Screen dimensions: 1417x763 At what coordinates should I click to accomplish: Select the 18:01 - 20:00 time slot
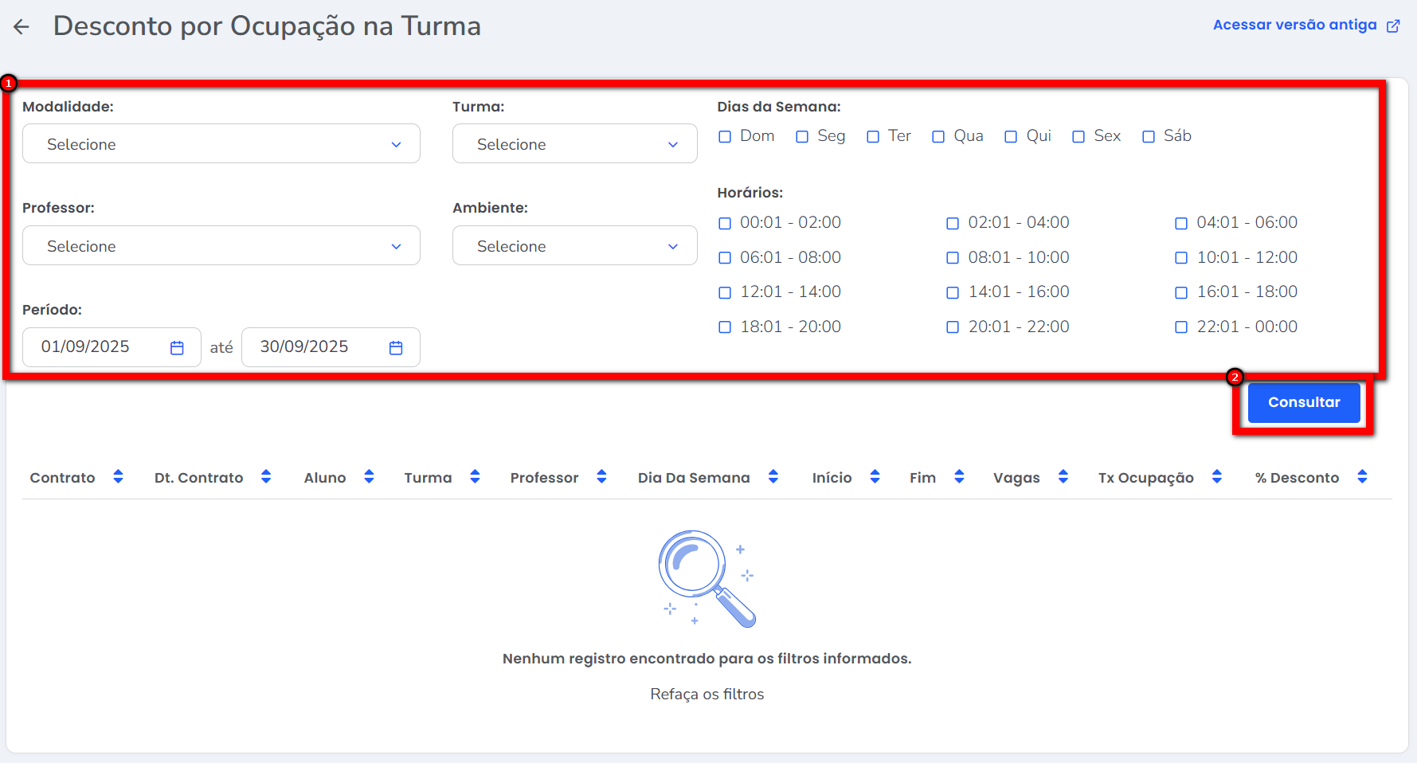[x=725, y=327]
